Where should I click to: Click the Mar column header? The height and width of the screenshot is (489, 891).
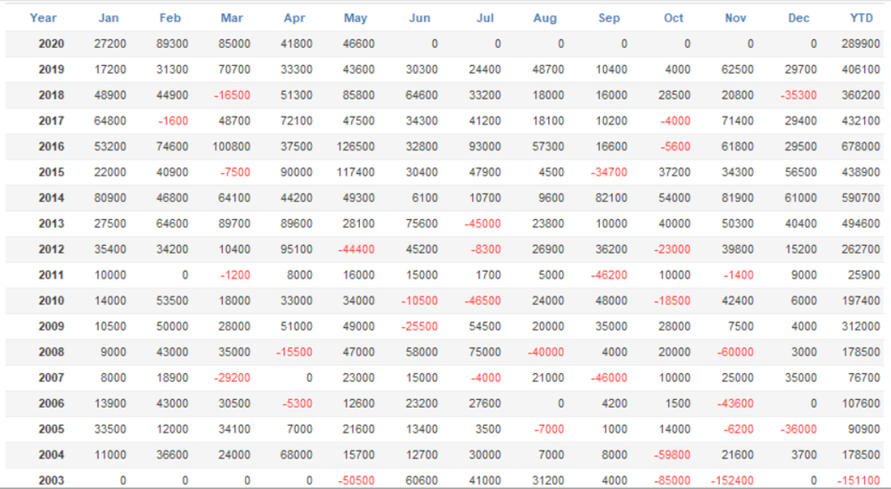(x=232, y=18)
